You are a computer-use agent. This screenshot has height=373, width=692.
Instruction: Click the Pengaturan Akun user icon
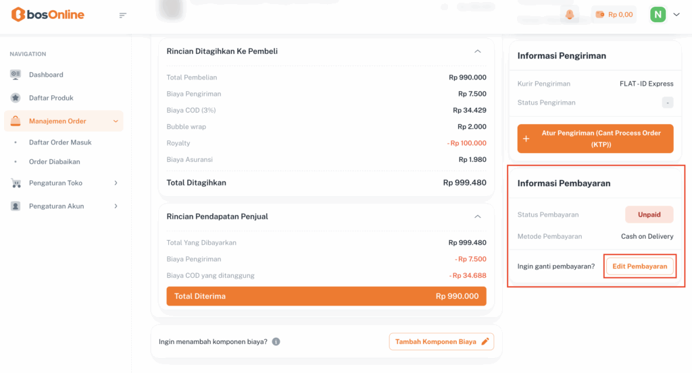click(x=16, y=206)
